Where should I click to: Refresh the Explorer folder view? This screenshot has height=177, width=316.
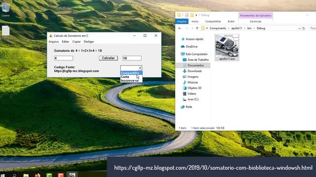304,29
